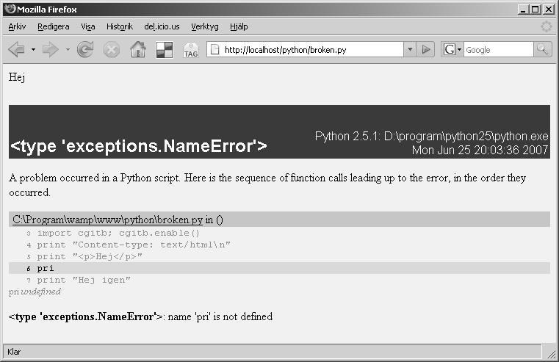
Task: Click the Back navigation arrow
Action: point(17,49)
